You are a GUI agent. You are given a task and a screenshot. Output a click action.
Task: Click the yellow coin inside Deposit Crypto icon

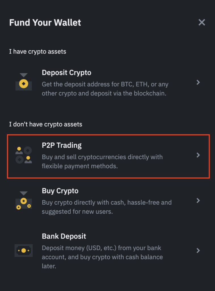(x=24, y=84)
